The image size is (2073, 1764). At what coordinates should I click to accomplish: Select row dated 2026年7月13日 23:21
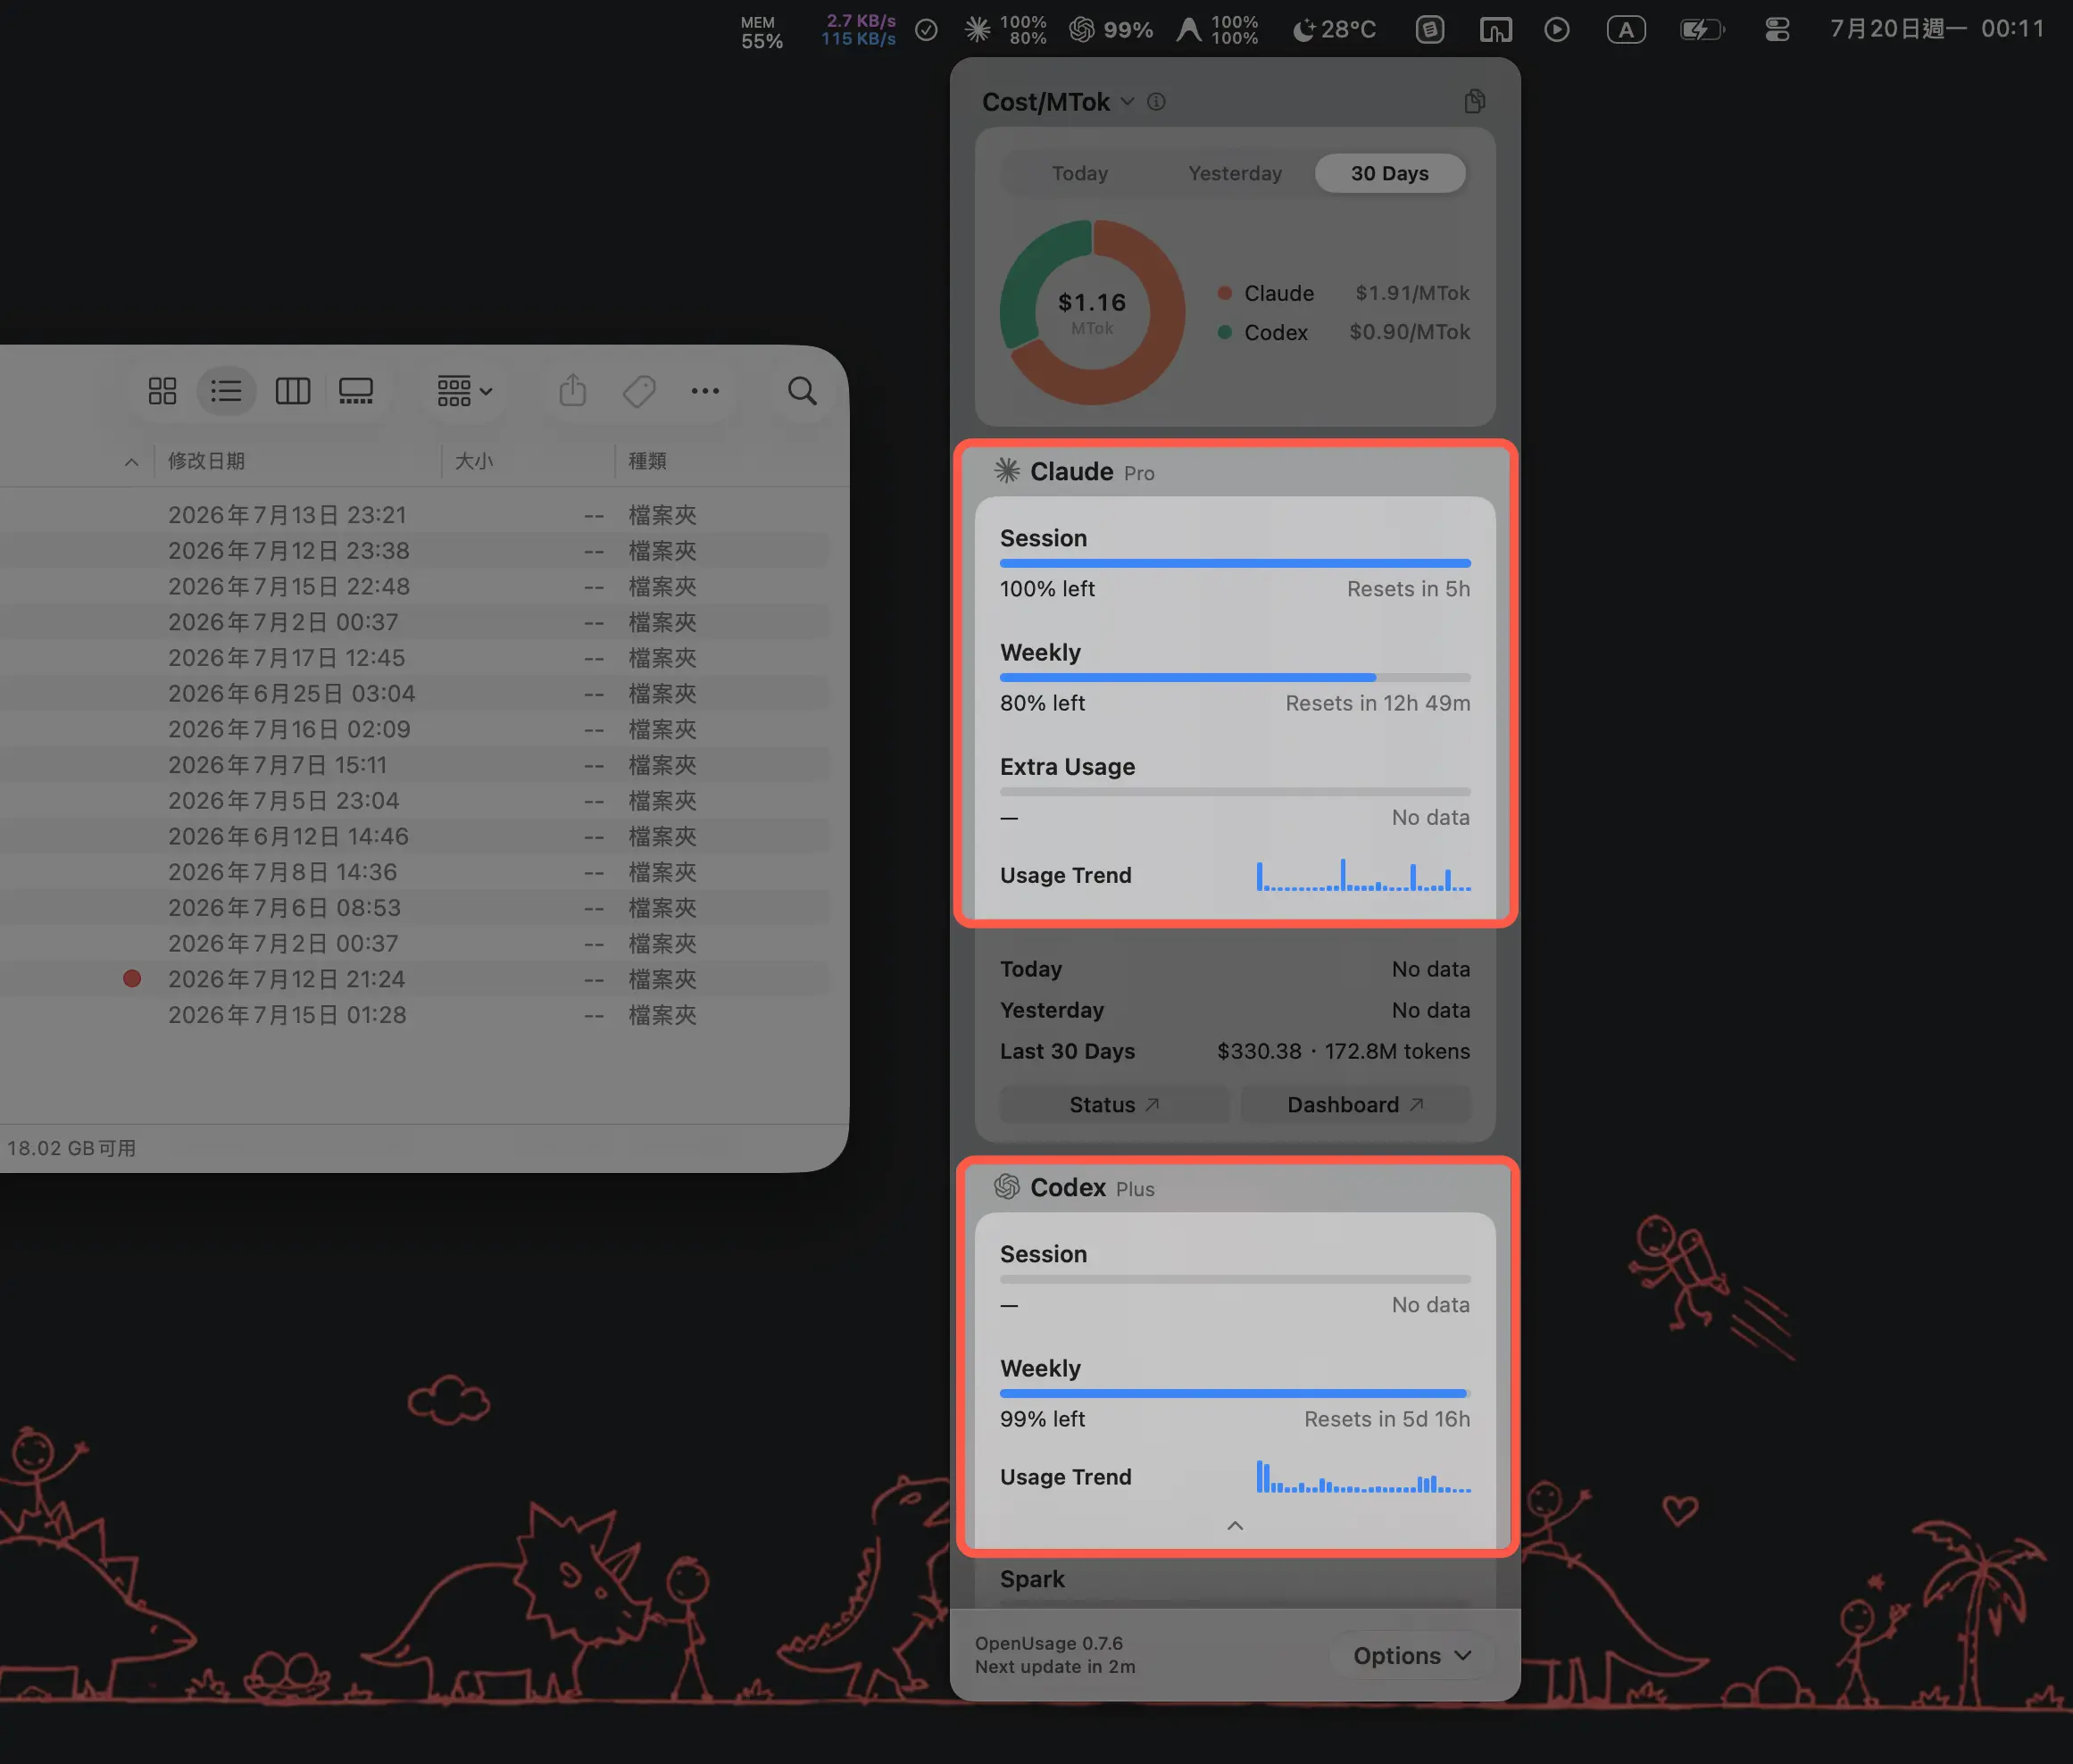click(x=415, y=515)
